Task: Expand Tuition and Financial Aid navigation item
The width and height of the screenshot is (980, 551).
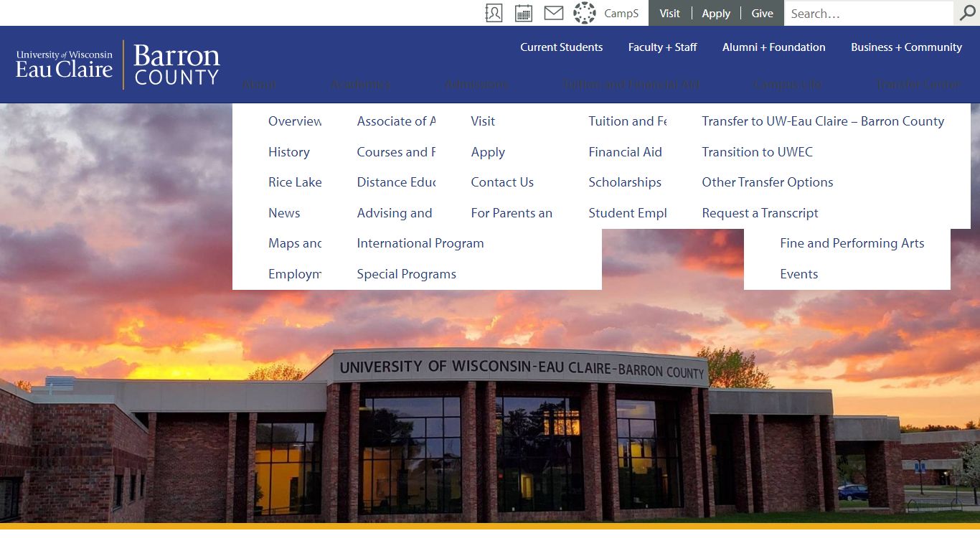Action: click(631, 84)
